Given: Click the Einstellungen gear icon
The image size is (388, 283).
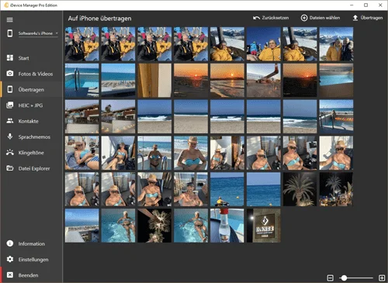Looking at the screenshot, I should 10,259.
